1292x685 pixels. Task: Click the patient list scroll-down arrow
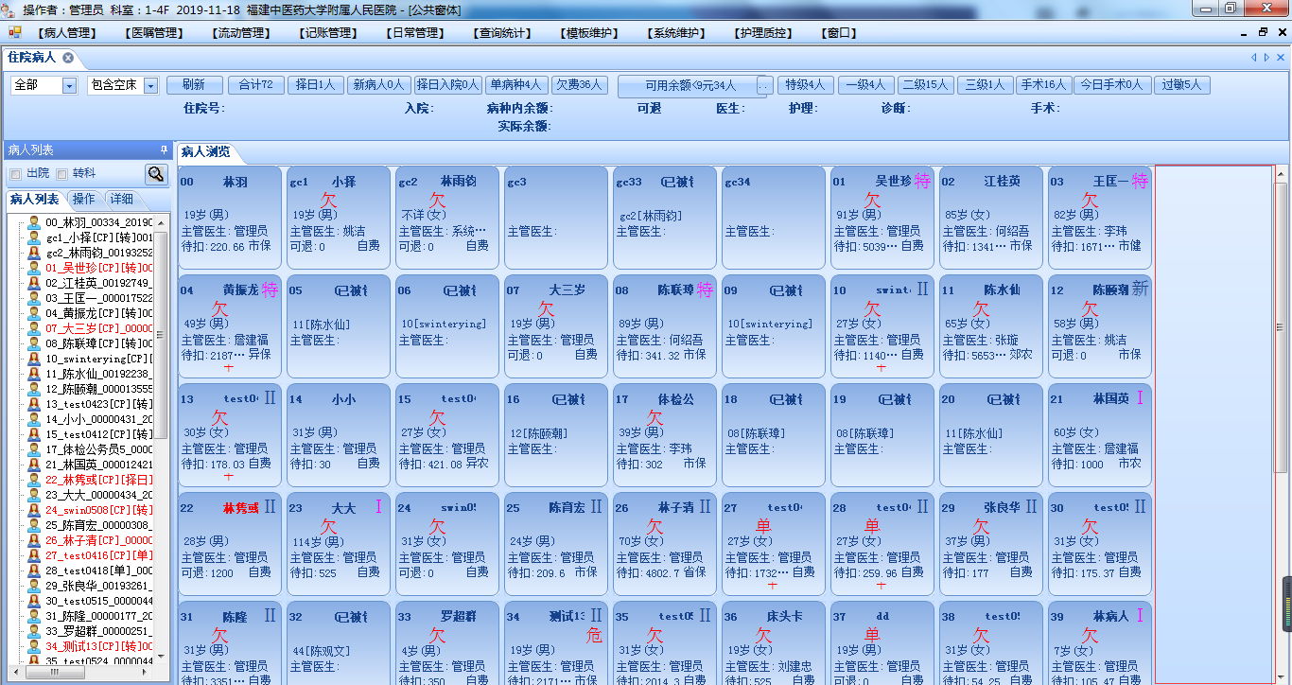click(x=161, y=655)
